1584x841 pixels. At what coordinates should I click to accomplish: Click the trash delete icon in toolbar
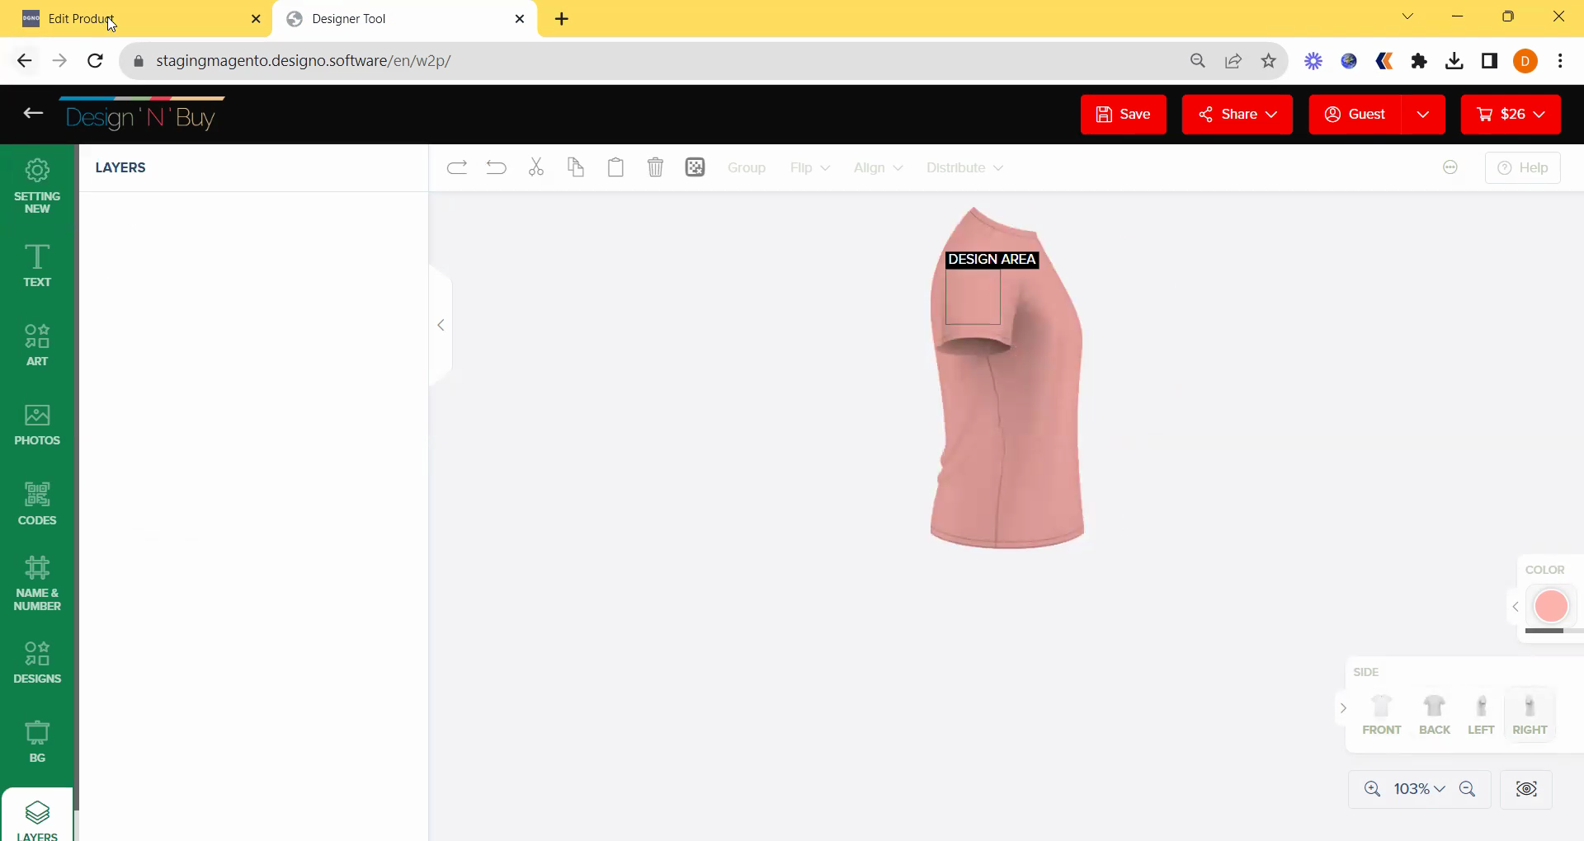[x=655, y=168]
